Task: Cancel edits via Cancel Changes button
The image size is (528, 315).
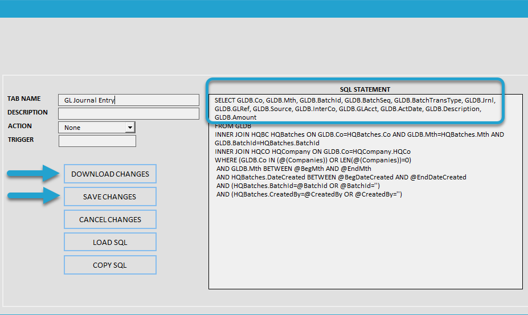Action: pos(110,219)
